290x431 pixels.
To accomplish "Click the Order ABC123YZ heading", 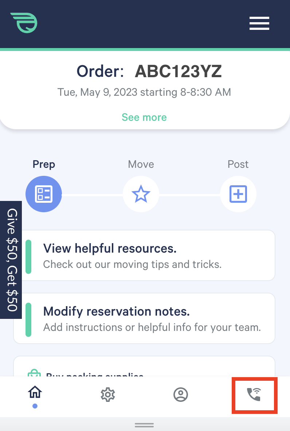I will 149,72.
